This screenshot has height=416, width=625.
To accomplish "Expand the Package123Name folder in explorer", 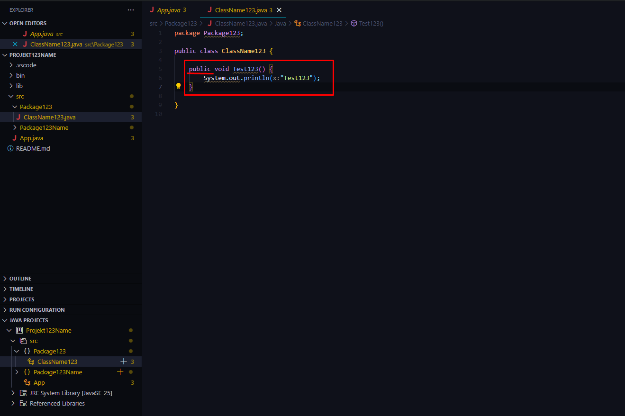I will point(44,127).
